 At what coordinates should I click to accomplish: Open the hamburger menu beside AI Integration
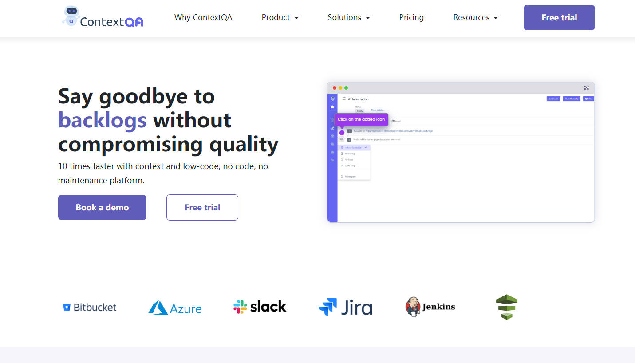click(x=344, y=99)
